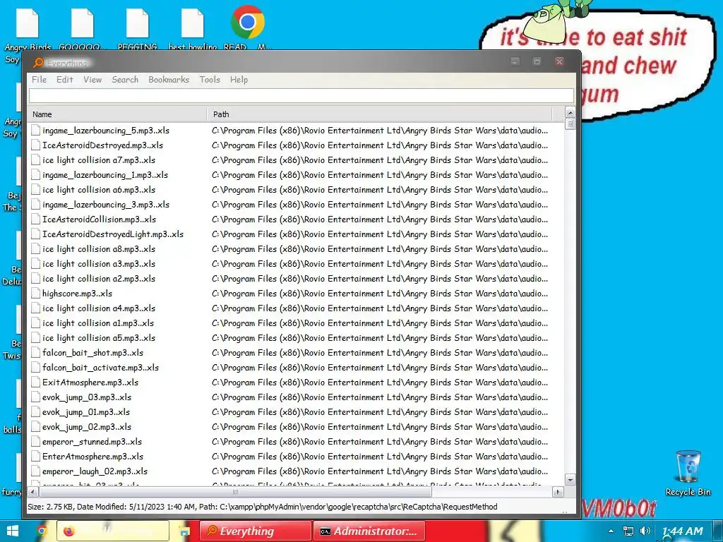Open the network tray icon
Image resolution: width=723 pixels, height=542 pixels.
coord(628,531)
